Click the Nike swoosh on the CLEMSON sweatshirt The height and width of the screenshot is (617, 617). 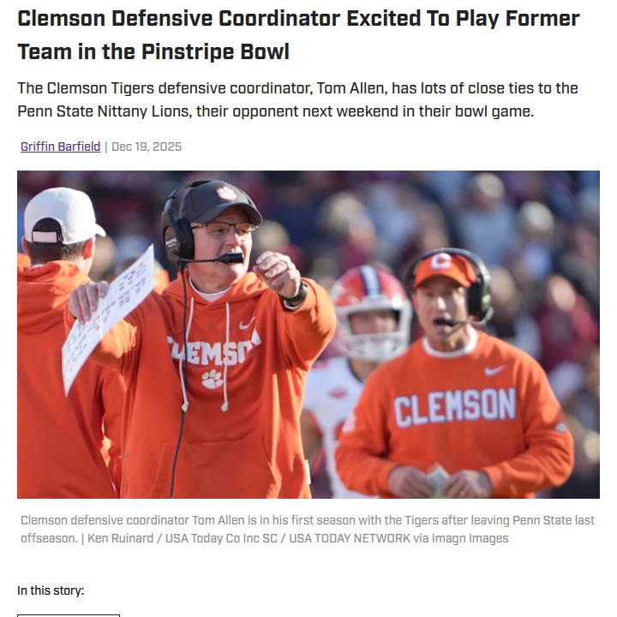pyautogui.click(x=494, y=370)
